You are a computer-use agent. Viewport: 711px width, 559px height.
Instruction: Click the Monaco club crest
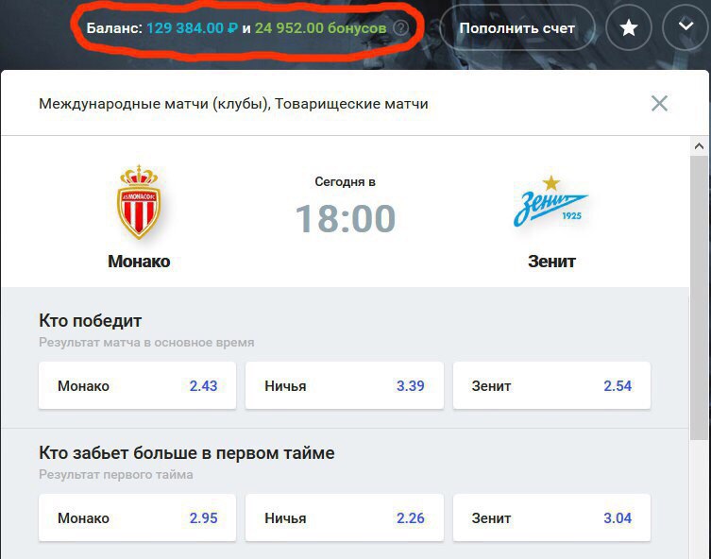(139, 202)
